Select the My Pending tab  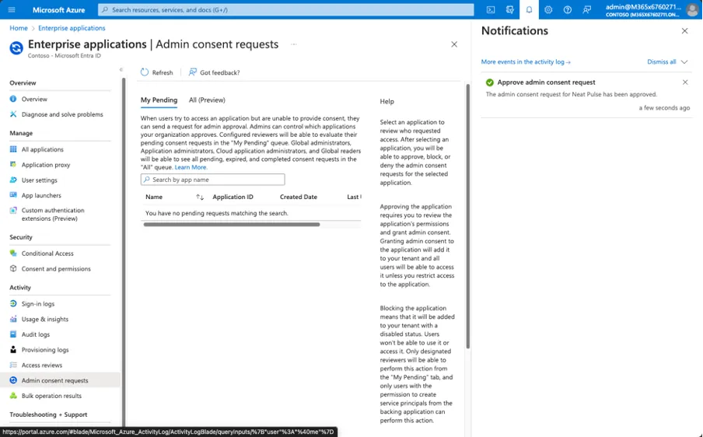[x=159, y=100]
